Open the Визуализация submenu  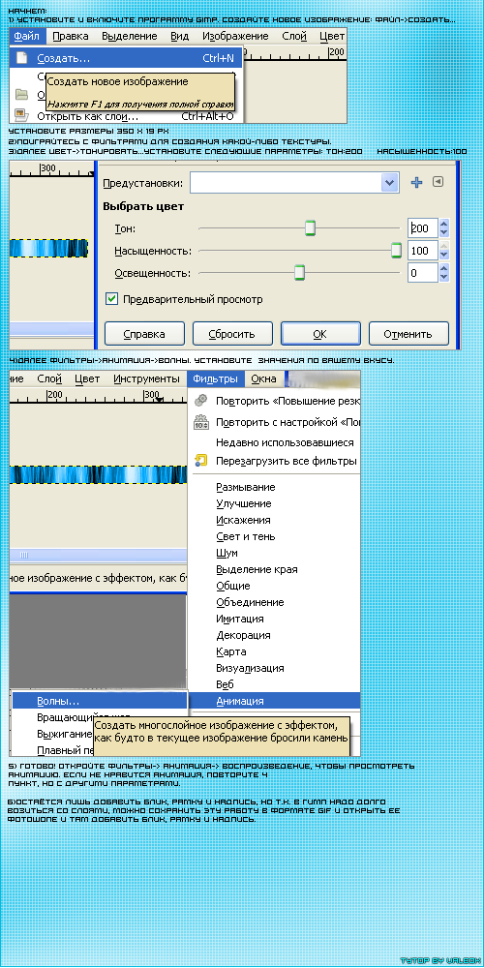250,668
